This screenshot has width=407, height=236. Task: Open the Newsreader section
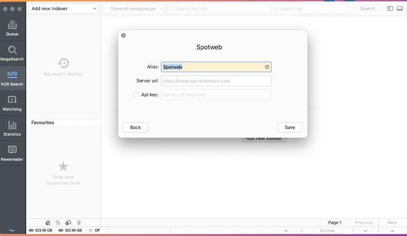tap(12, 153)
